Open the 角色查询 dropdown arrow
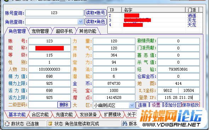 pos(80,22)
